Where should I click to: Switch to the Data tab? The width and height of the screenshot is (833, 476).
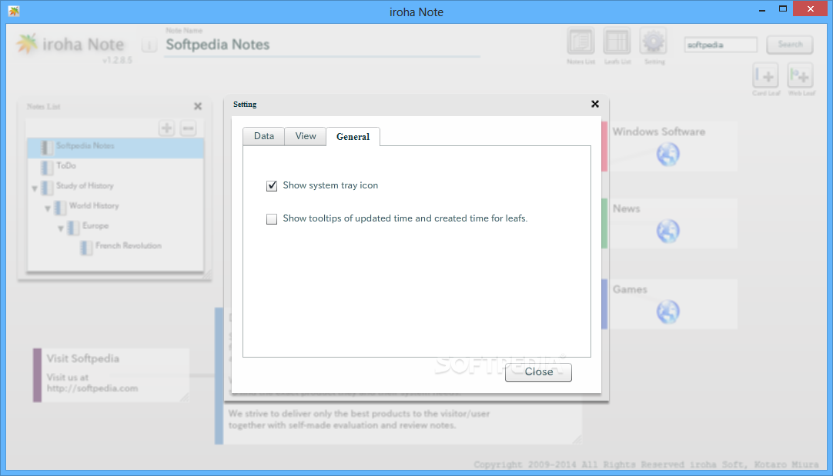tap(264, 136)
